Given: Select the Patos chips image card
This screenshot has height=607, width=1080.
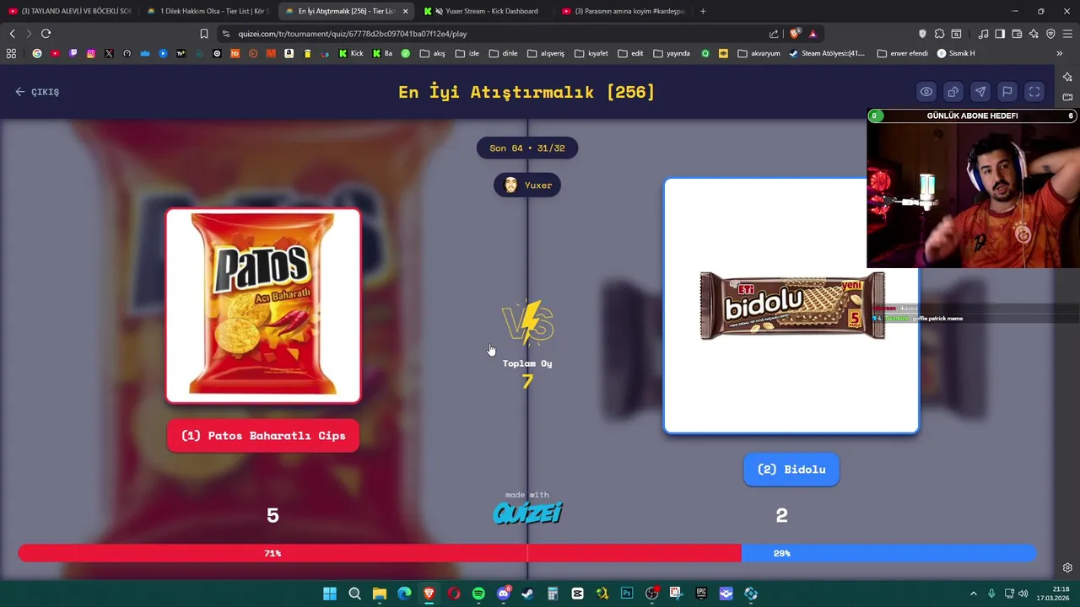Looking at the screenshot, I should (263, 306).
